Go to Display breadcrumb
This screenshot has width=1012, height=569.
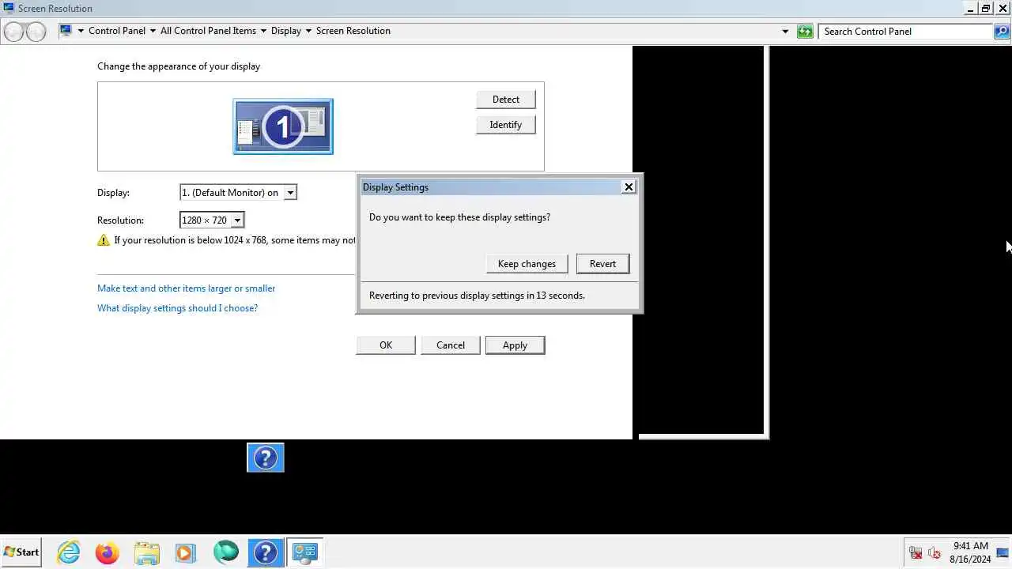(286, 31)
